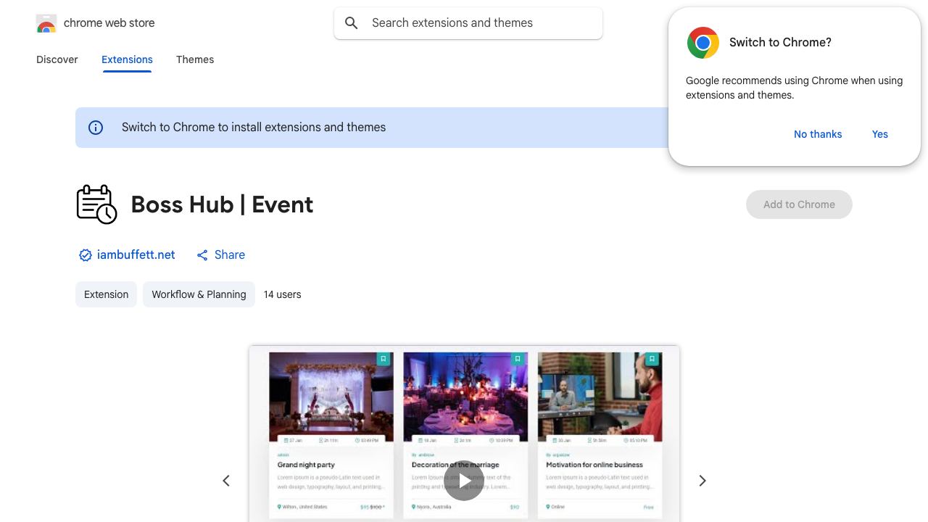Click Yes in Switch to Chrome popup
Screen dimensions: 928x522
[880, 134]
